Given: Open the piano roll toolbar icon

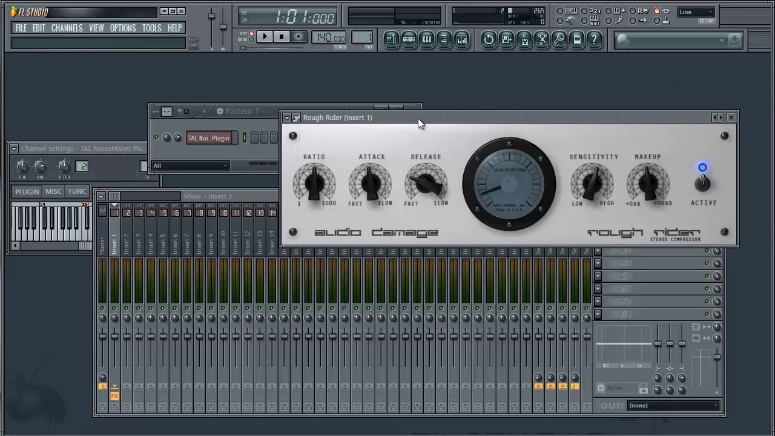Looking at the screenshot, I should (426, 40).
